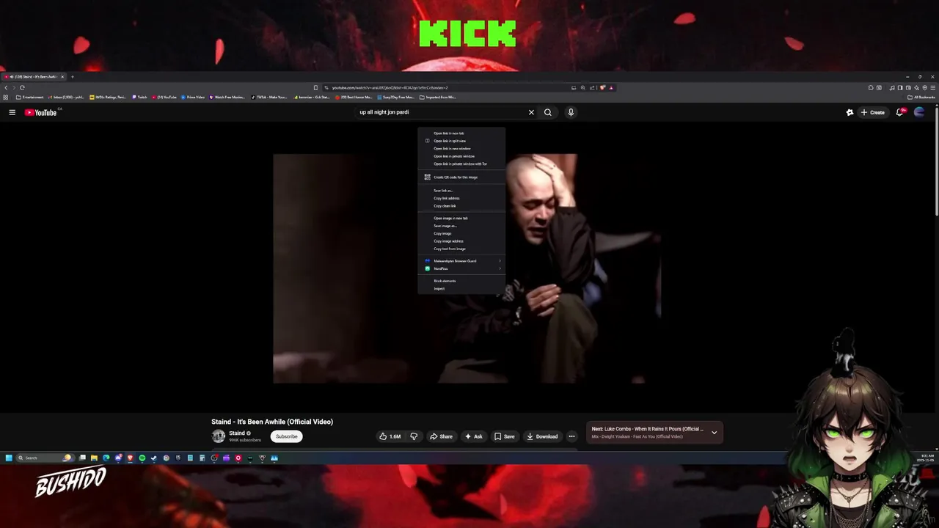The image size is (939, 528).
Task: Open Brave browser from the taskbar
Action: [130, 458]
